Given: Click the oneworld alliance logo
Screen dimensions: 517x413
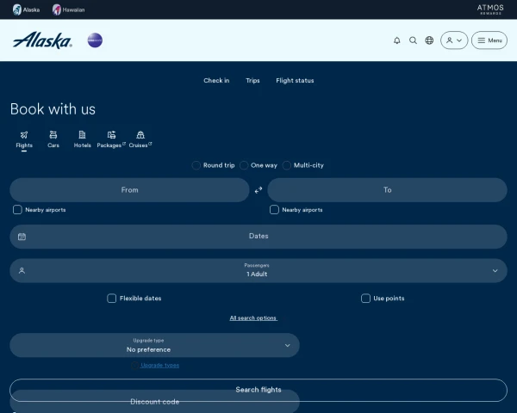Looking at the screenshot, I should pos(95,40).
